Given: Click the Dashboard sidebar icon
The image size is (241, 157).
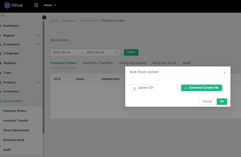Looking at the screenshot, I should coord(1,26).
